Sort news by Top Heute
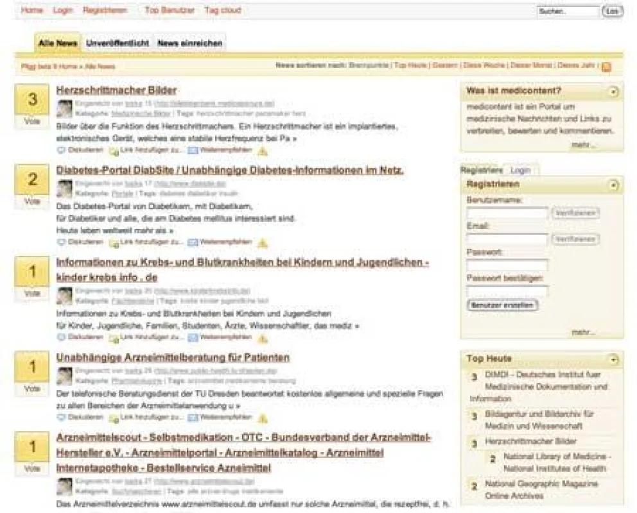637x513 pixels. [x=410, y=65]
